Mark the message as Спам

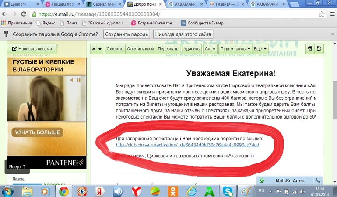[210, 49]
